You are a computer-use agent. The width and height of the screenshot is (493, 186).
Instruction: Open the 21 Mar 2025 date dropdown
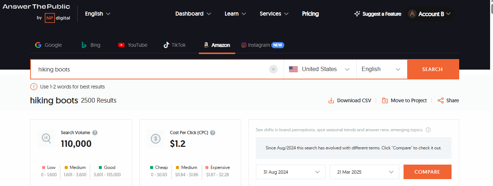coord(364,172)
